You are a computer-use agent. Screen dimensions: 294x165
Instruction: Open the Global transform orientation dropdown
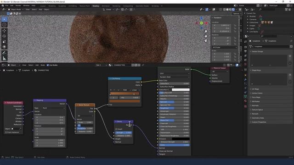[108, 9]
